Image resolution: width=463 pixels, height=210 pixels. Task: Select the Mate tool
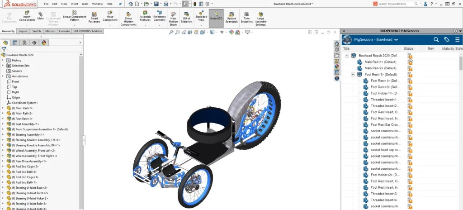pyautogui.click(x=41, y=16)
